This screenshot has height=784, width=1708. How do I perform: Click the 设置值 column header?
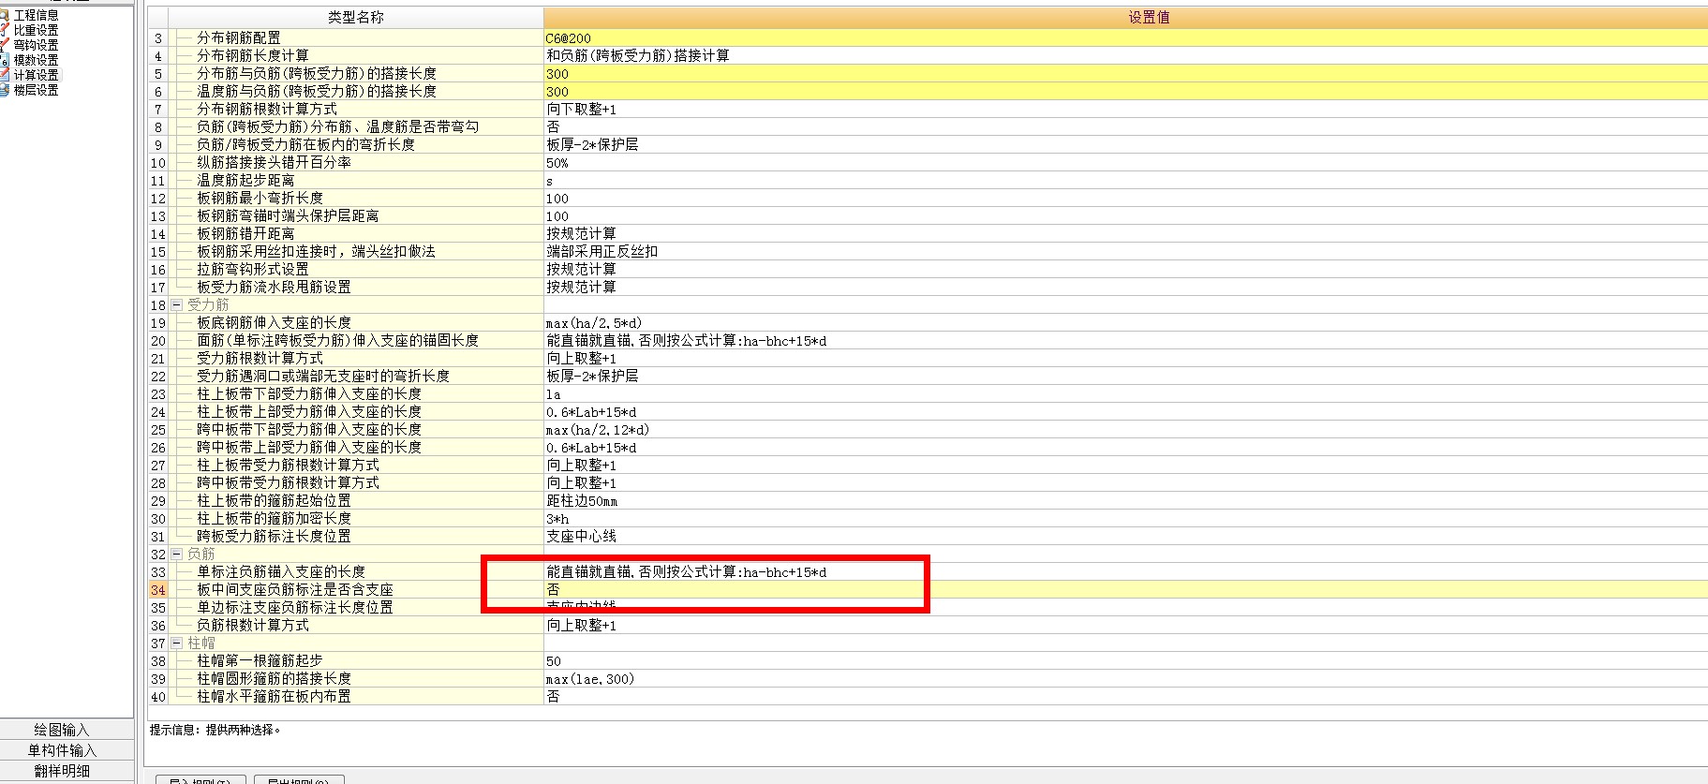pyautogui.click(x=1125, y=17)
